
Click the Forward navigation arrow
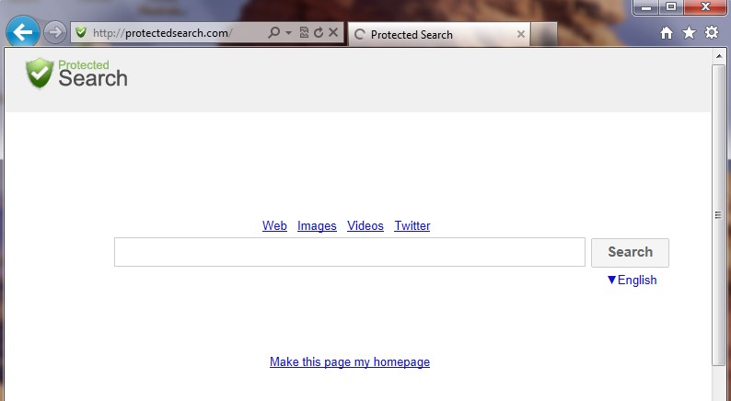(x=55, y=32)
